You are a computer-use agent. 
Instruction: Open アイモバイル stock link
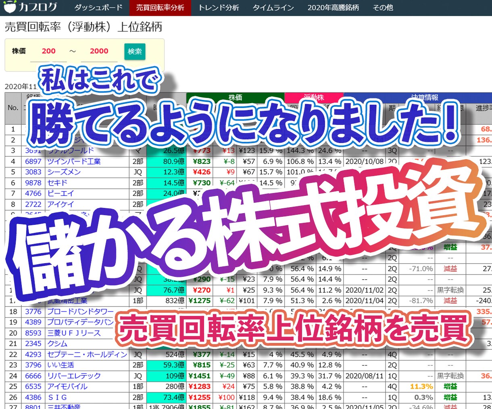67,386
